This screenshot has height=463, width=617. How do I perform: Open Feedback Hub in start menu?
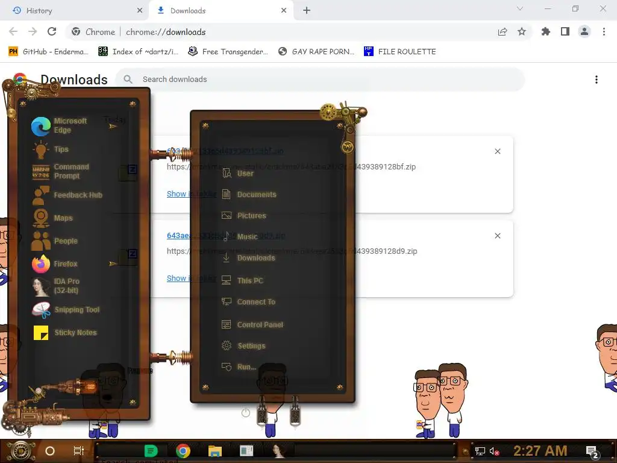pyautogui.click(x=67, y=195)
